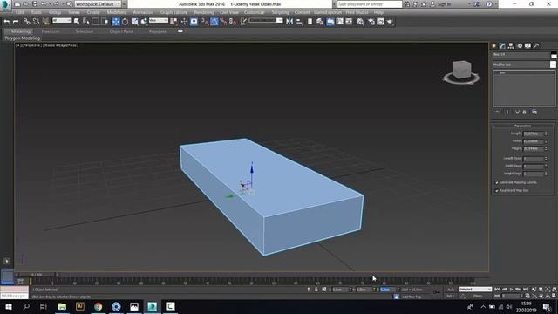
Task: Click Add Time Tag
Action: click(x=411, y=297)
